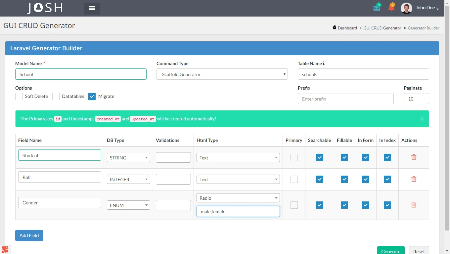Open the sidebar hamburger menu
The width and height of the screenshot is (450, 254).
(92, 8)
